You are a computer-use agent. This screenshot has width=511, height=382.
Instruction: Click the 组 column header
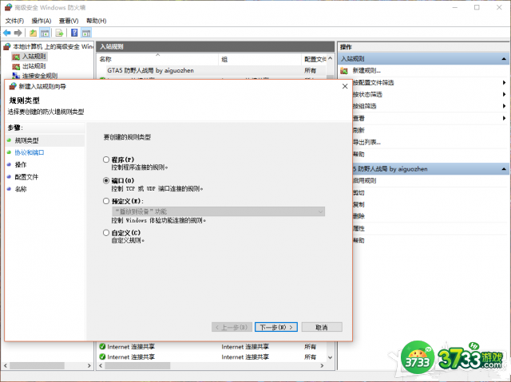(259, 59)
